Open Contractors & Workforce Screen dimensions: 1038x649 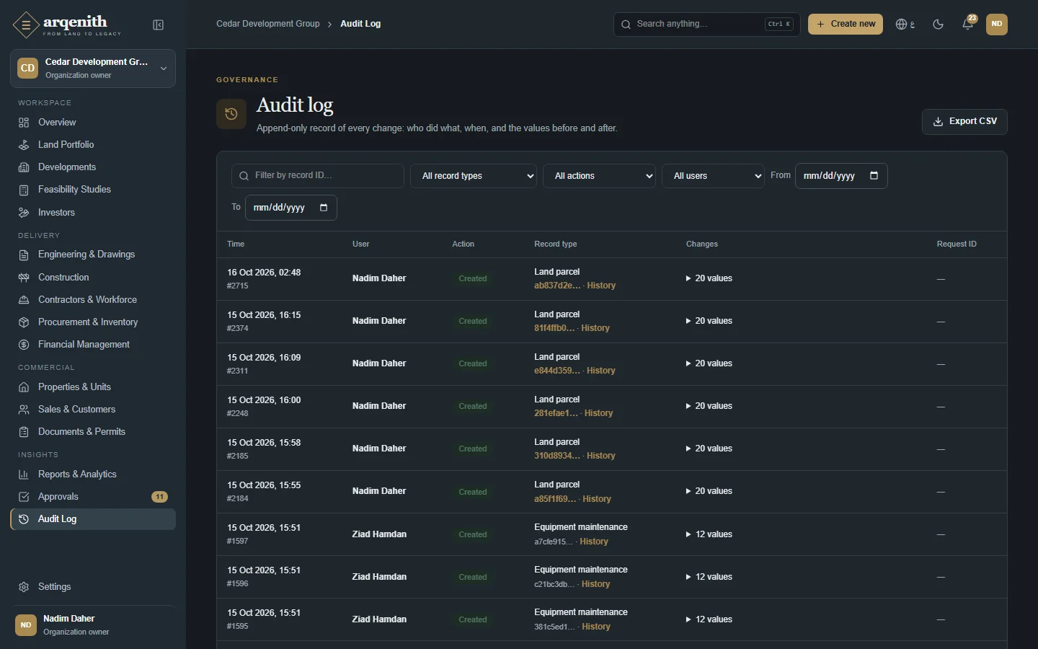(x=92, y=300)
